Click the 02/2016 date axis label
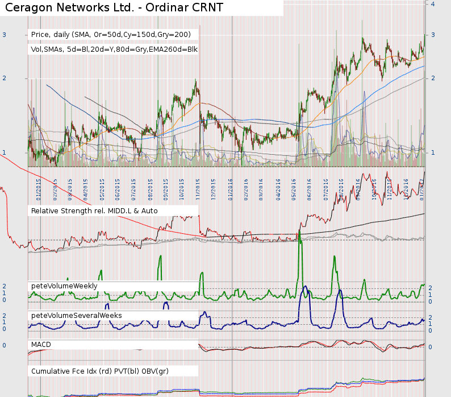The width and height of the screenshot is (451, 397). 246,189
